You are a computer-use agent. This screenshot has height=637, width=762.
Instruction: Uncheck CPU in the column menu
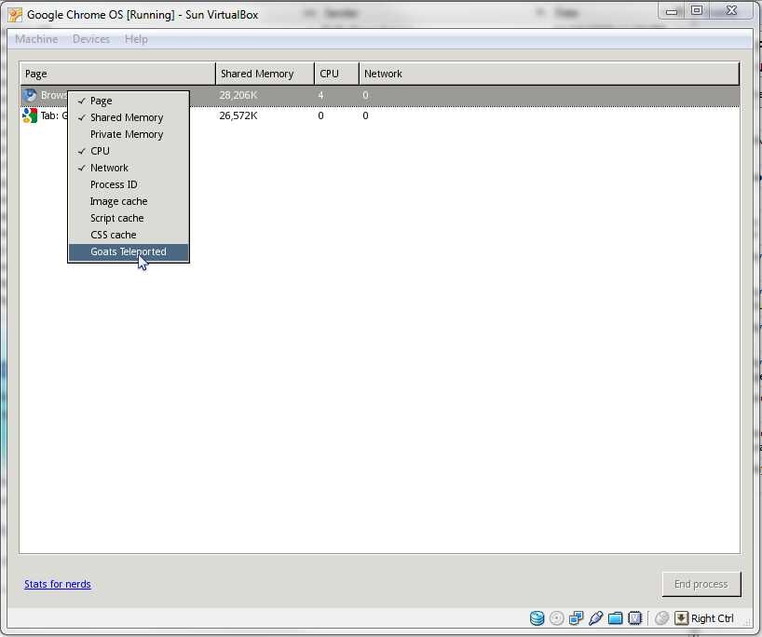129,151
